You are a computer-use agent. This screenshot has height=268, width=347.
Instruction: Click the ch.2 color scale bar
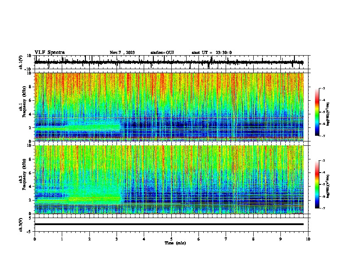click(317, 184)
